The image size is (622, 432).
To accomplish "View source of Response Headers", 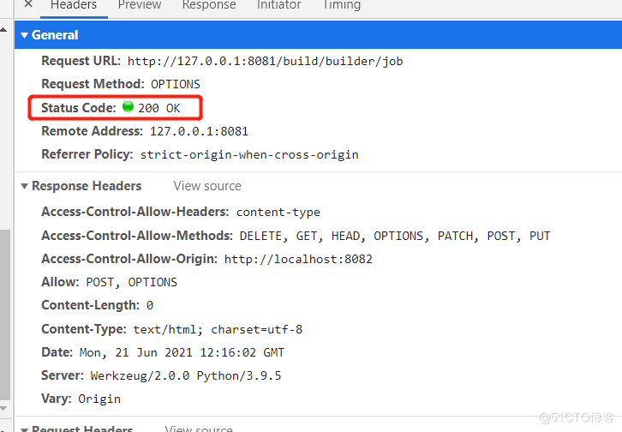I will [207, 186].
